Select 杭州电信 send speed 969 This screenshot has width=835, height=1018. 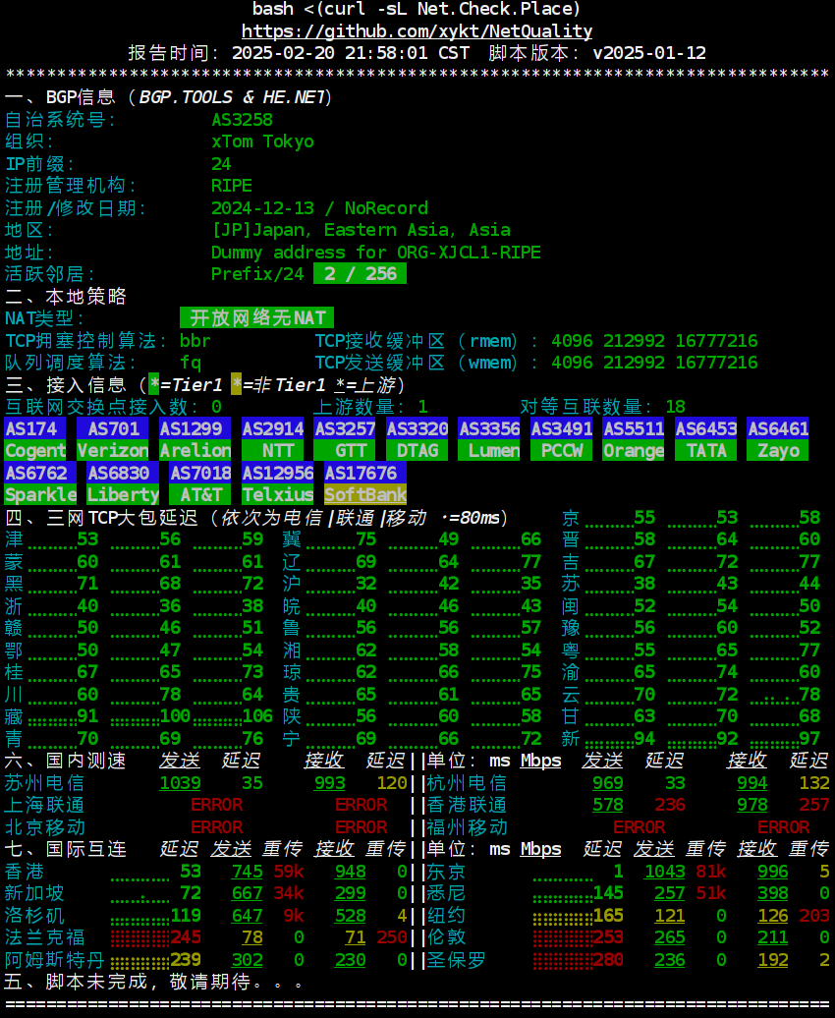(x=608, y=783)
